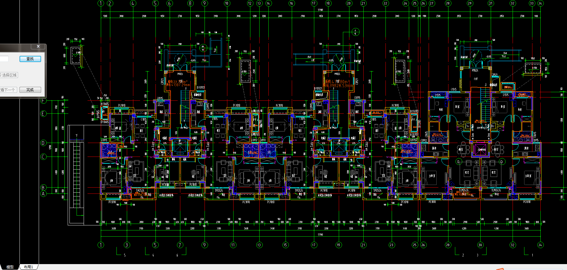Pick grid axis bubble 20 at top
Image resolution: width=567 pixels, height=270 pixels.
point(349,3)
